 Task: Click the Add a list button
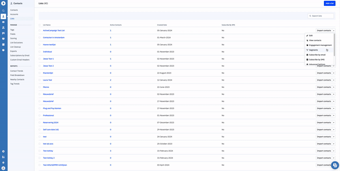click(x=329, y=3)
